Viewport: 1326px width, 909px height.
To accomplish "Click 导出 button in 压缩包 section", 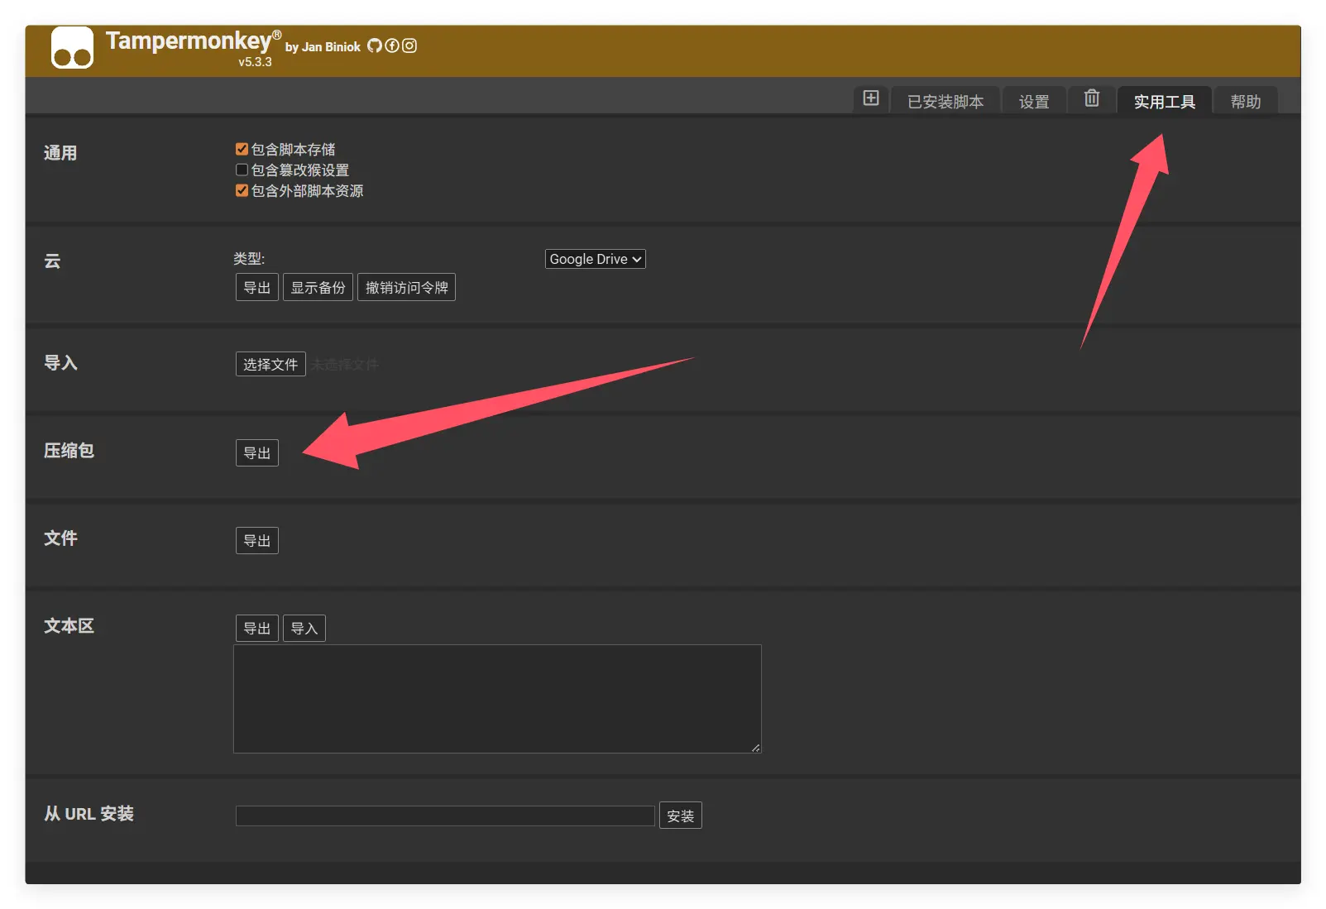I will [x=257, y=452].
